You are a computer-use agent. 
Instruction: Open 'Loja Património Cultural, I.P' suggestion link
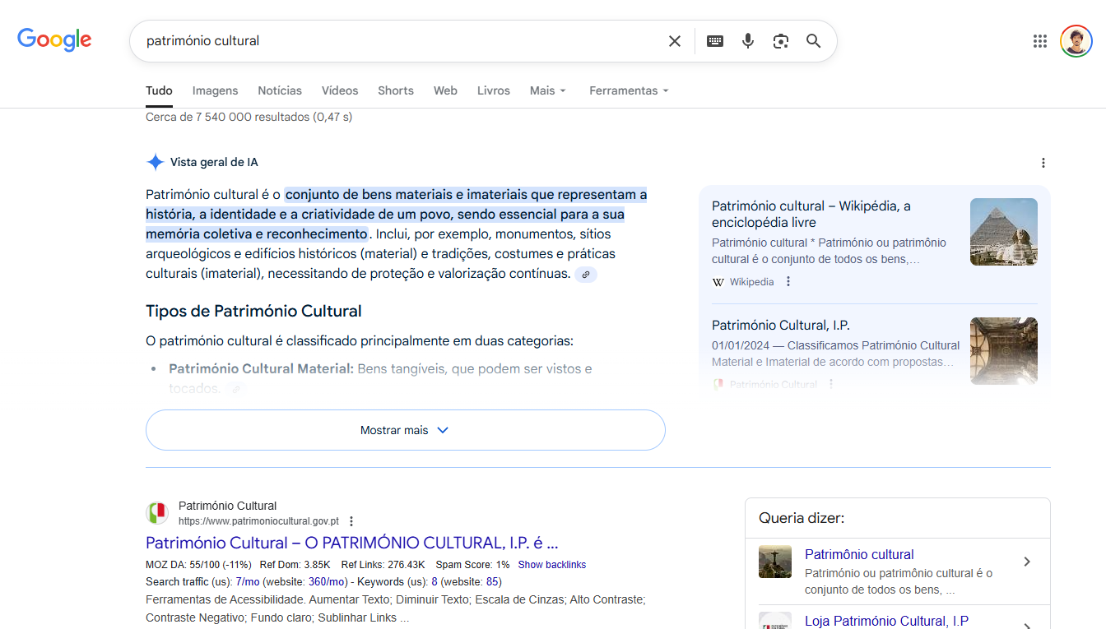886,622
